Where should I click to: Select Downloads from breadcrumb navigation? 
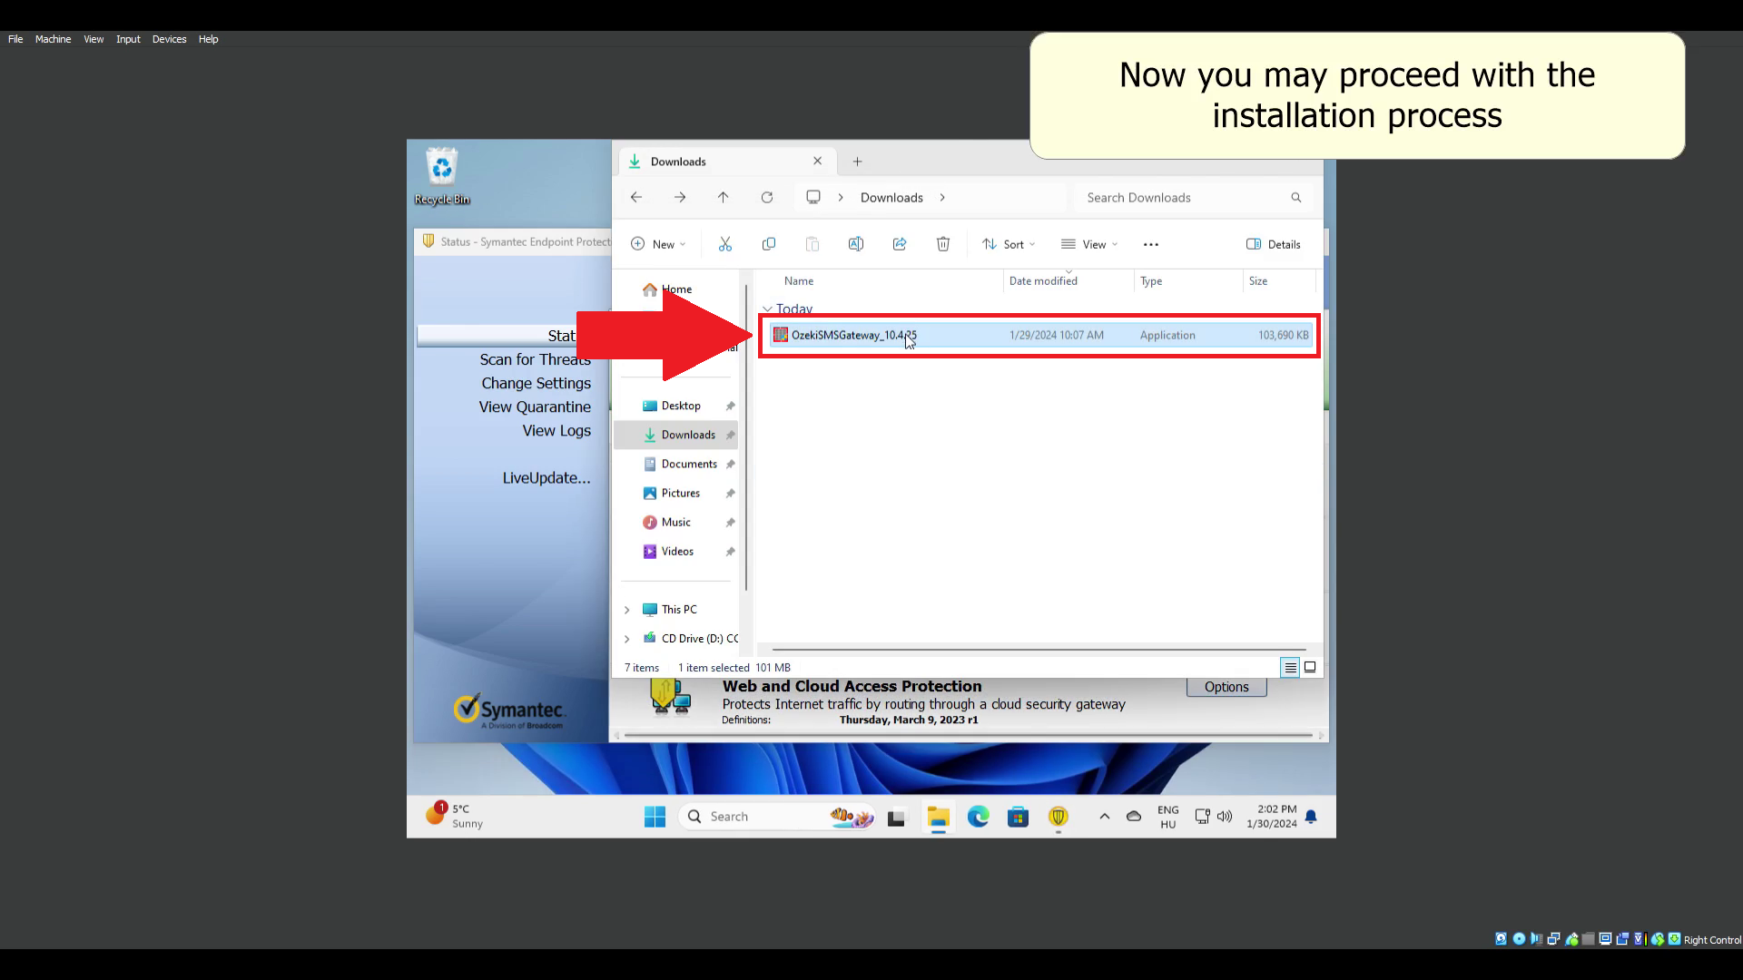pyautogui.click(x=891, y=198)
